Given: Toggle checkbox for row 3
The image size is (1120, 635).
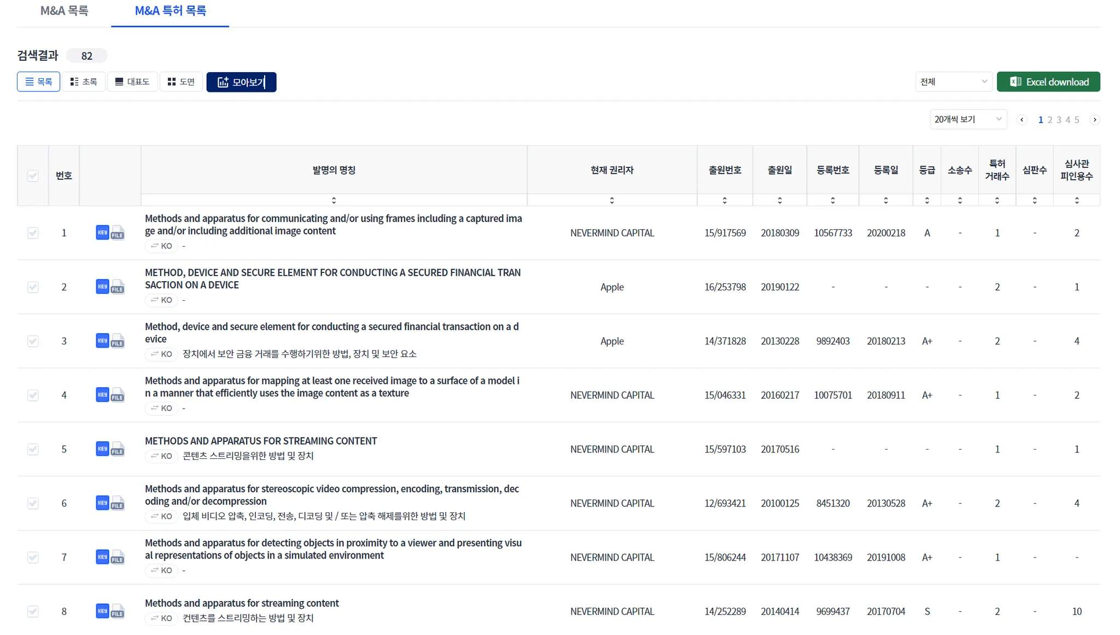Looking at the screenshot, I should point(33,341).
